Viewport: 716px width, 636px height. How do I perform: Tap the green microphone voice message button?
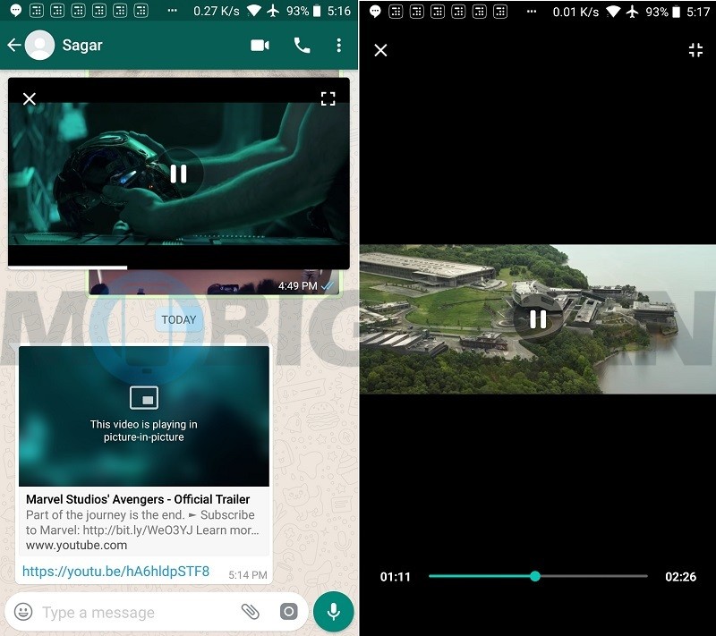click(x=333, y=612)
